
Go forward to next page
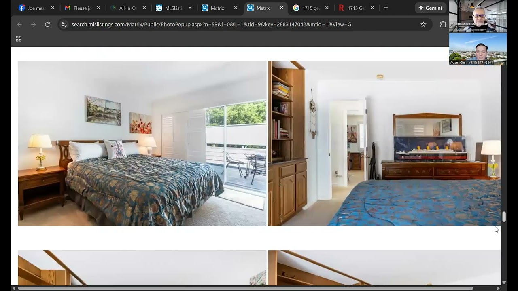click(x=33, y=24)
